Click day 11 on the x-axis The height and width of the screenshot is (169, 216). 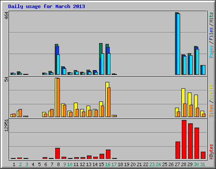[76, 164]
